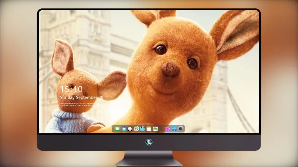Click the mascot logo on monitor chin

(149, 142)
